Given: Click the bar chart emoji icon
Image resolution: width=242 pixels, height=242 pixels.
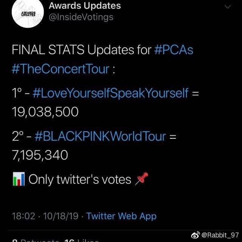Looking at the screenshot, I should click(19, 179).
